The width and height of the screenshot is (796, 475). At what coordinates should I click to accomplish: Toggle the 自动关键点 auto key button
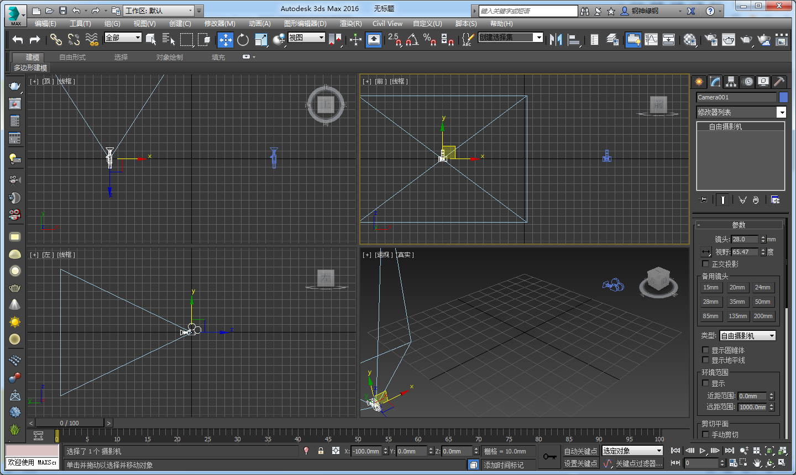[x=580, y=451]
